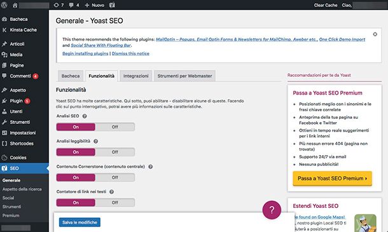Click the Nuovo plus button
Image resolution: width=388 pixels, height=232 pixels.
point(94,5)
